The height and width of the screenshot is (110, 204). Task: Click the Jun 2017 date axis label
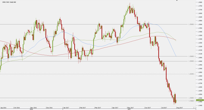(148, 108)
